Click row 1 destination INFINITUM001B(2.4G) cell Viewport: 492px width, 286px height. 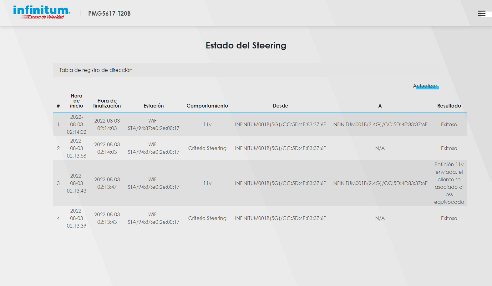click(380, 125)
